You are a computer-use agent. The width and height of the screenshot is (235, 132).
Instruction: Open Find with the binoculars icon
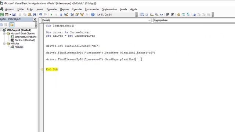35,15
